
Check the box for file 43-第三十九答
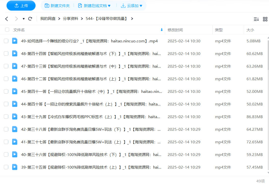click(6, 117)
